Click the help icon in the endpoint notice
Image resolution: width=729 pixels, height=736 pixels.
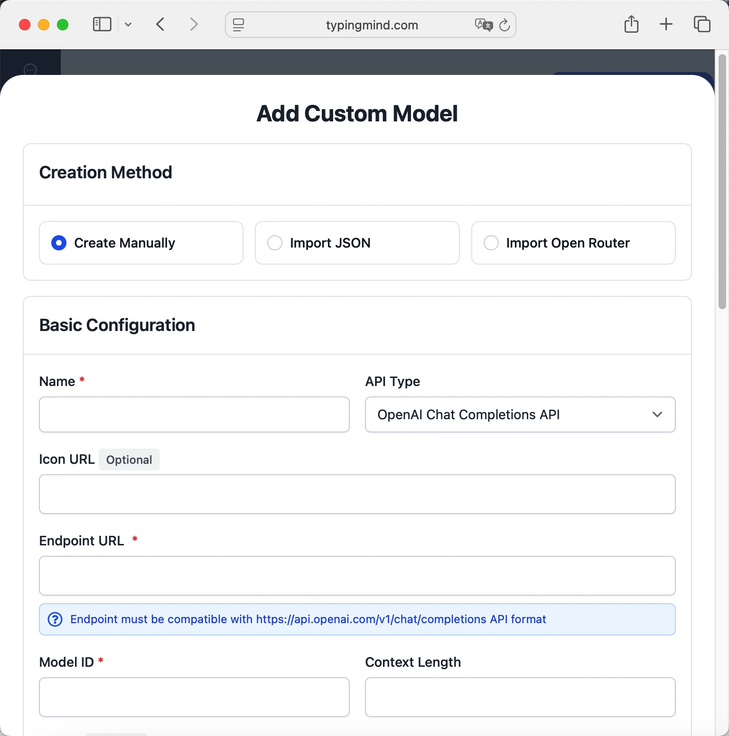tap(55, 619)
